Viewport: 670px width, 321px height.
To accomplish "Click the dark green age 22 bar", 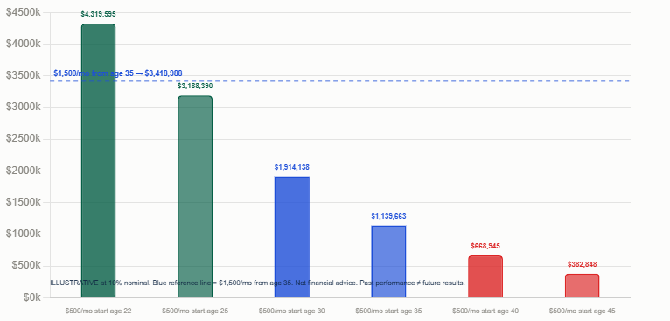I will 98,161.
